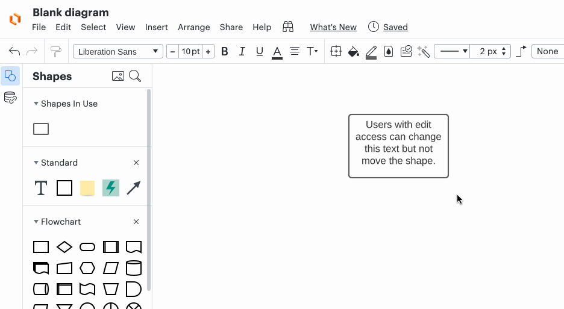Open the conditional formatting icon

[x=406, y=51]
